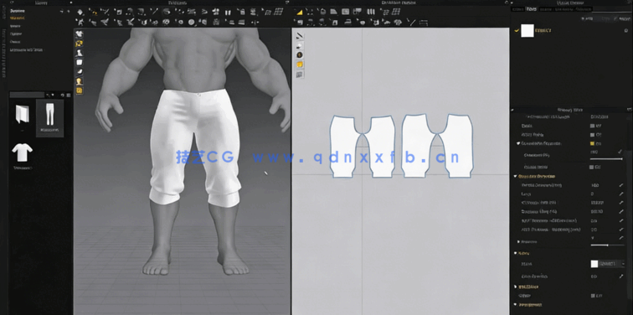Click the yellow square icon ending 3D sidebar
The height and width of the screenshot is (315, 633).
click(x=80, y=90)
